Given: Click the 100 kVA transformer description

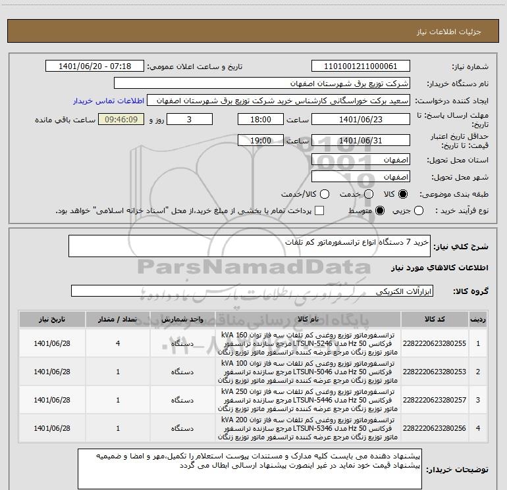Looking at the screenshot, I should tap(308, 372).
